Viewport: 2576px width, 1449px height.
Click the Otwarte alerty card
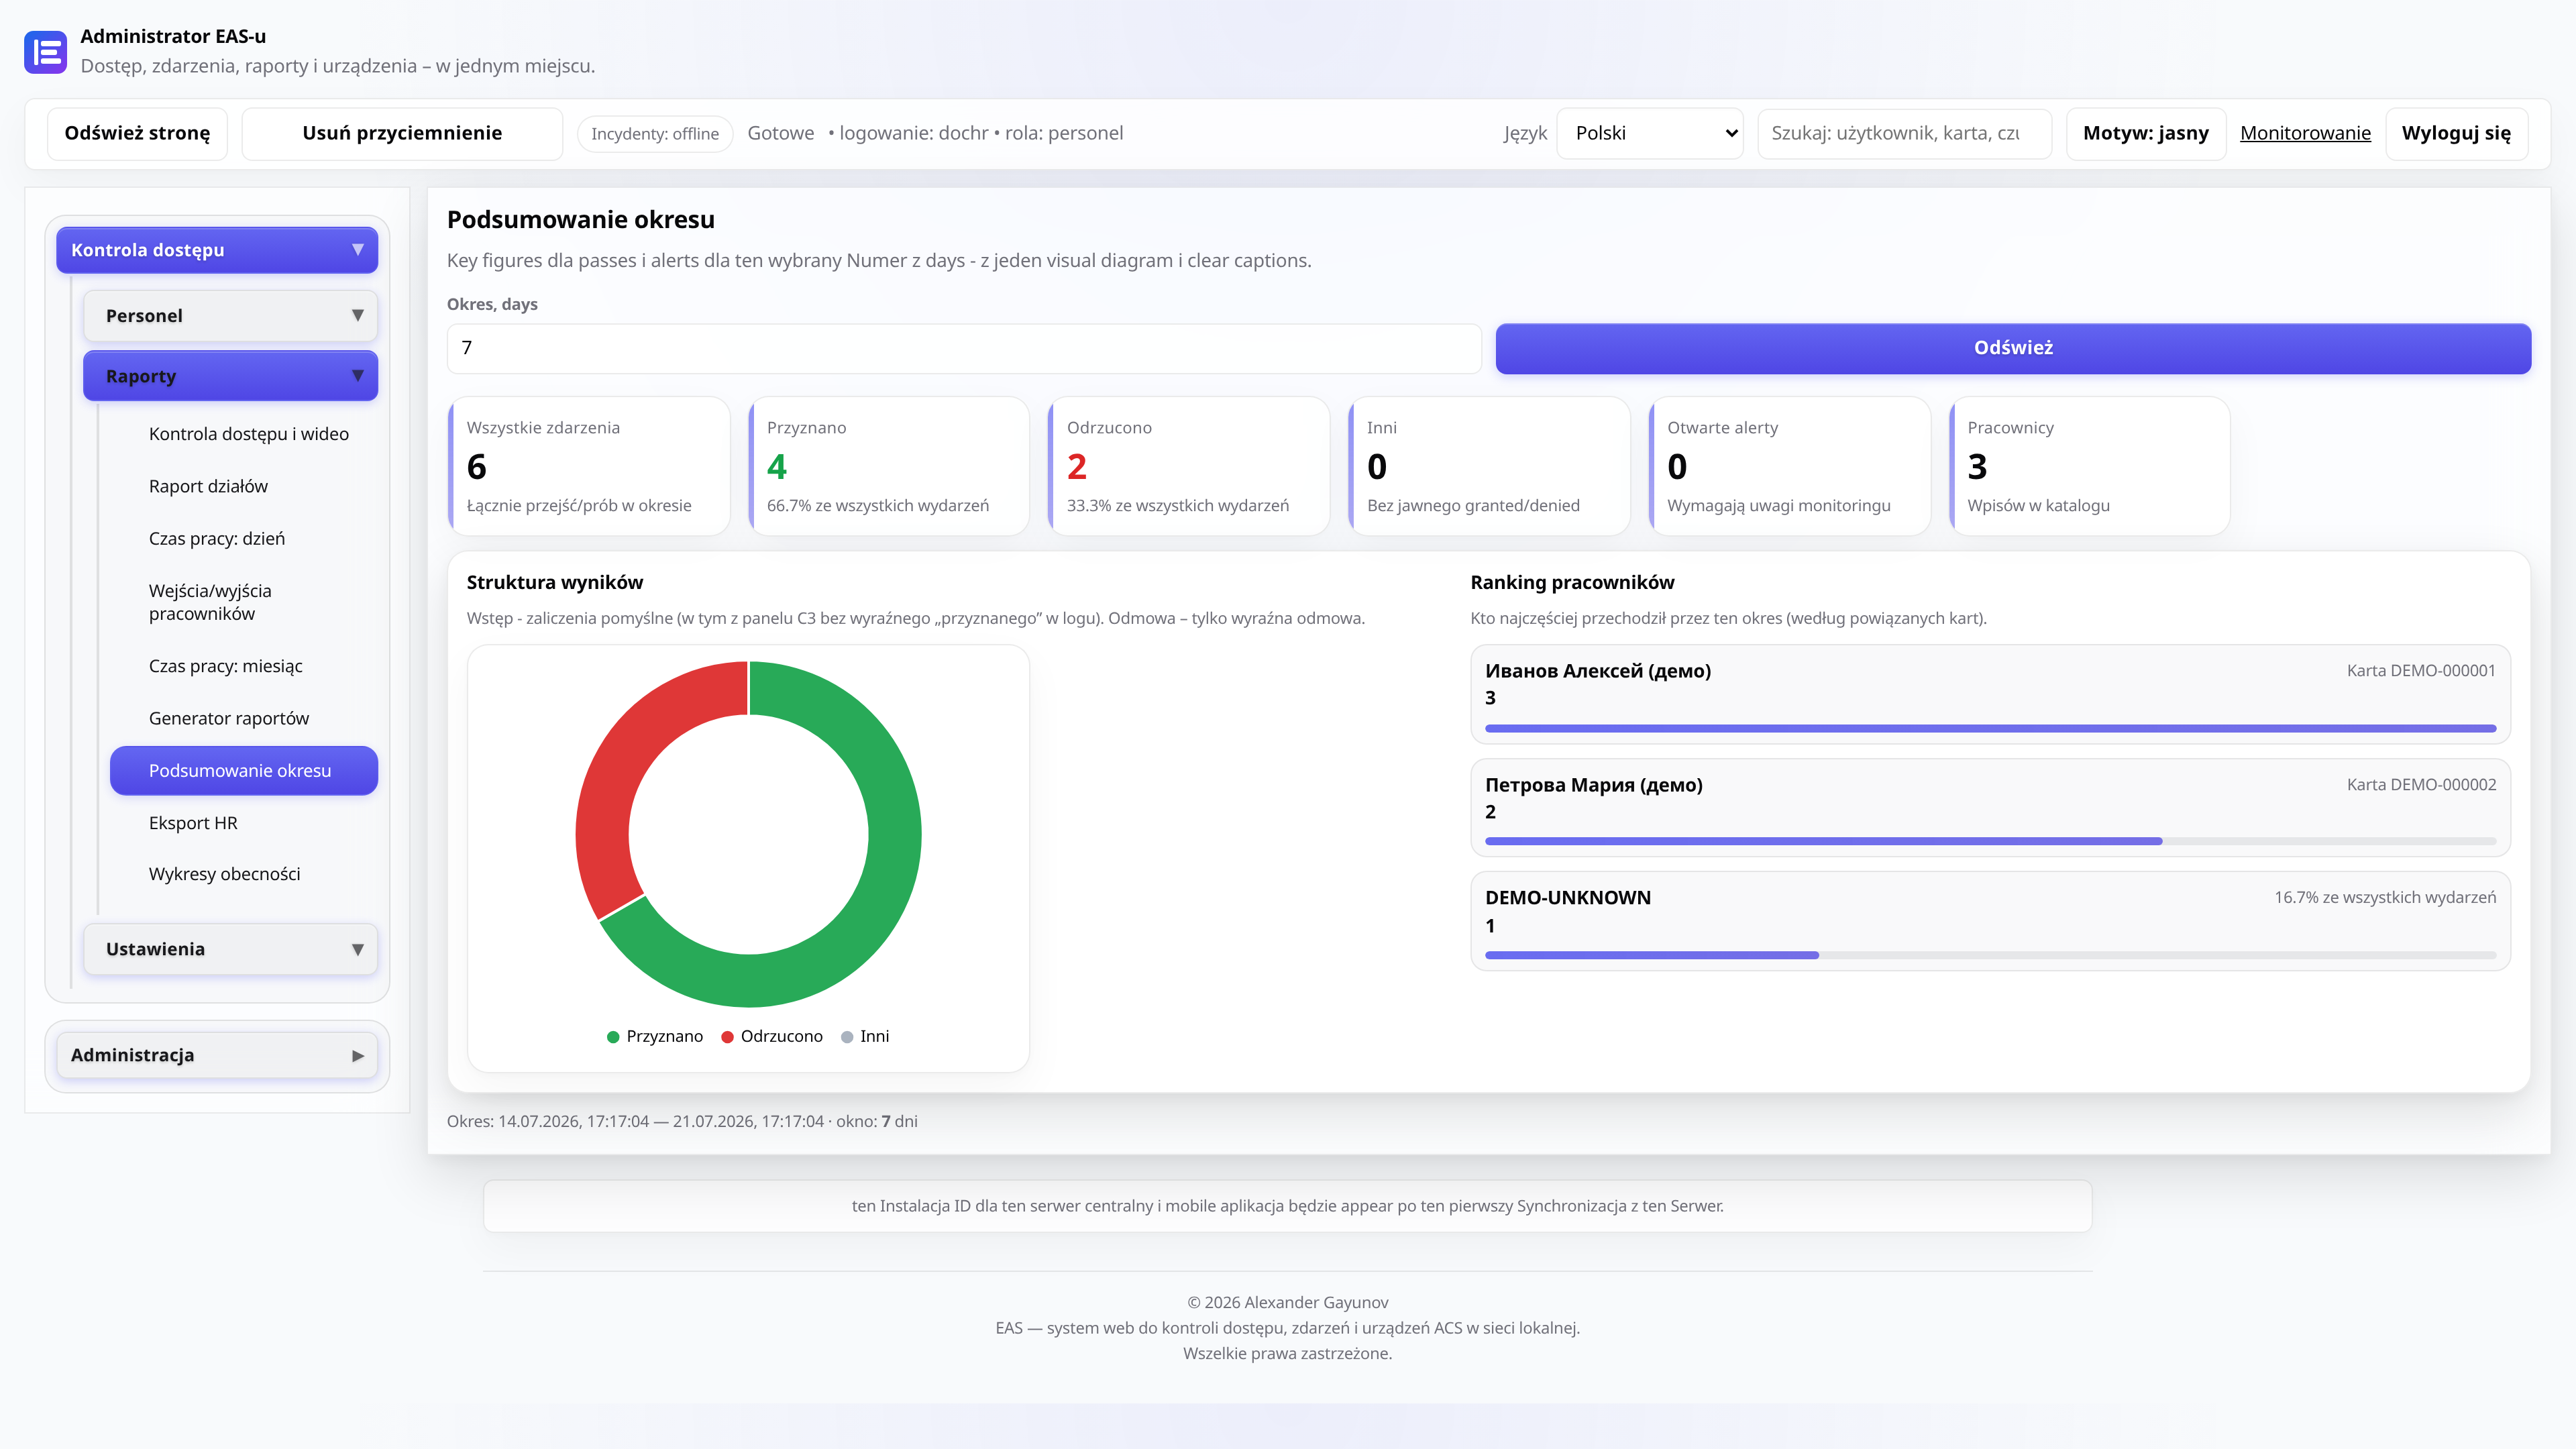pyautogui.click(x=1789, y=466)
